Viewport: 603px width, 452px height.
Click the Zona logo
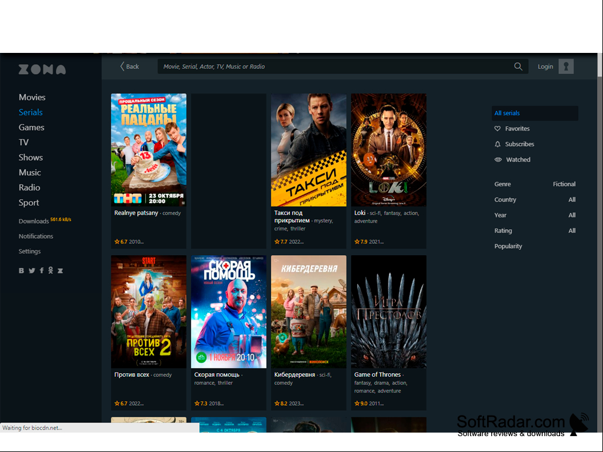42,69
